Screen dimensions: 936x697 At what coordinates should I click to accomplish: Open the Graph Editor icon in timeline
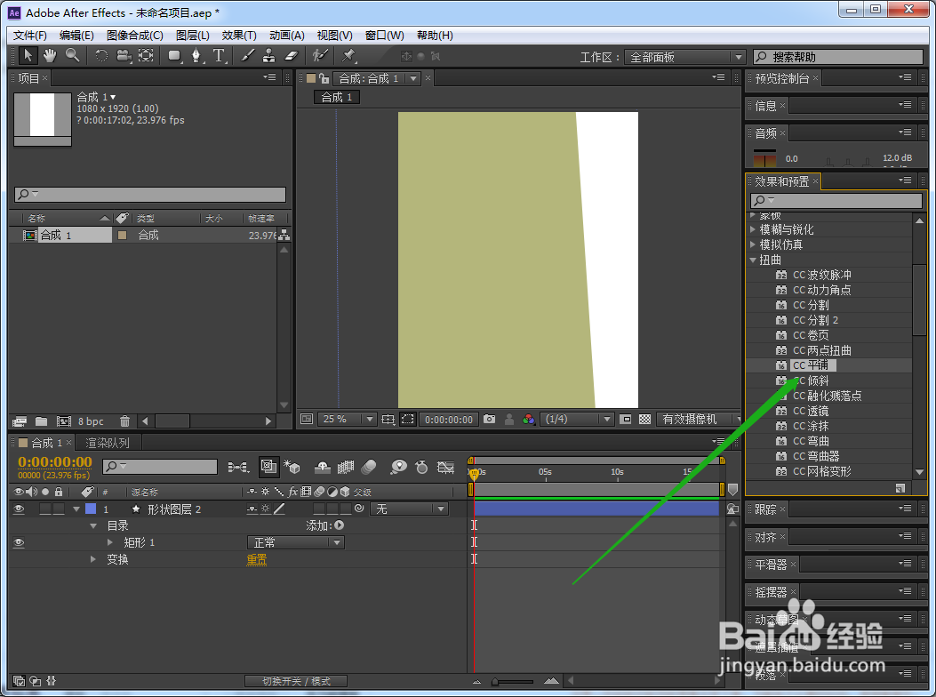(446, 467)
